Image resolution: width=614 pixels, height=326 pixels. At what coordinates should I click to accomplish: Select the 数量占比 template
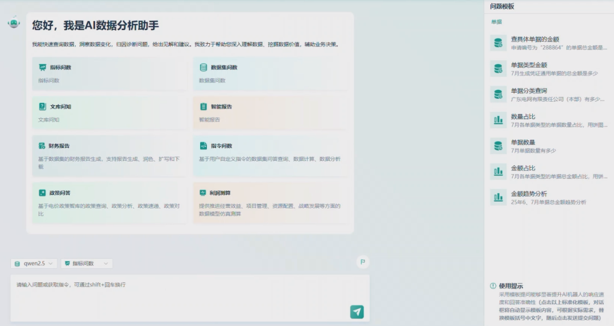tap(549, 120)
